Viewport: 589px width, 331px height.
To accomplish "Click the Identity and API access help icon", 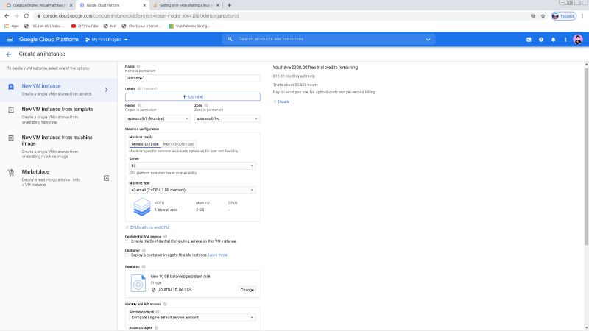I will tap(165, 304).
